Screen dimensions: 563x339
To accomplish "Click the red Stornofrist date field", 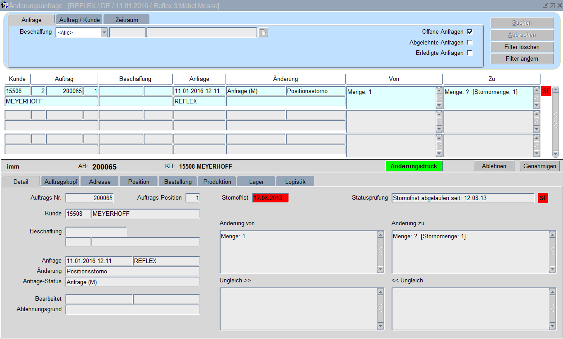I will [x=270, y=198].
